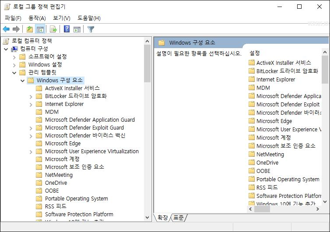The width and height of the screenshot is (330, 232).
Task: Select Microsoft 계정 in left tree
Action: pos(62,159)
